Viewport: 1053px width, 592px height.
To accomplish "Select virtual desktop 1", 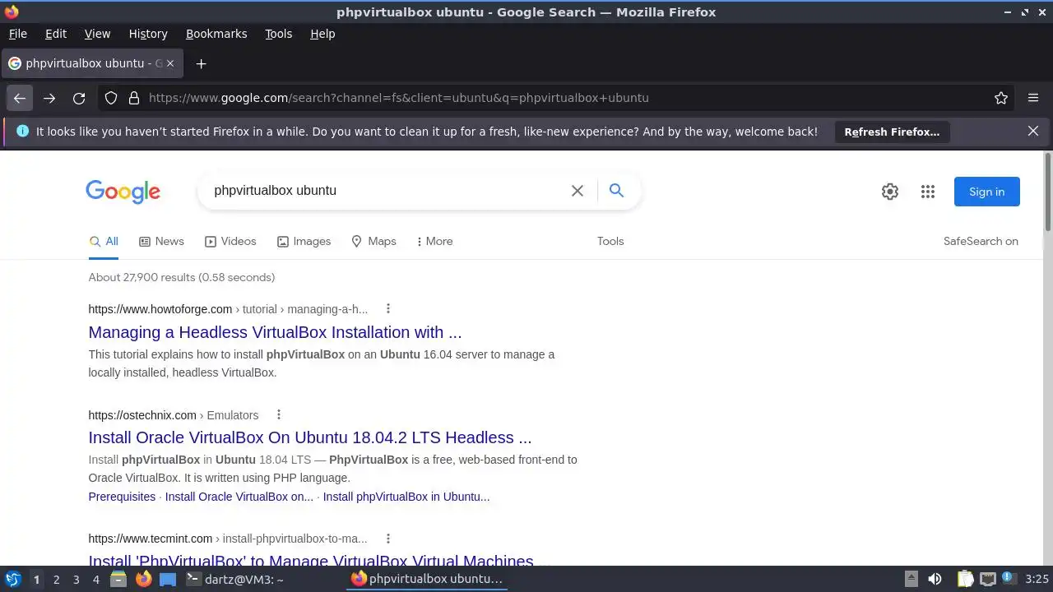I will 36,580.
